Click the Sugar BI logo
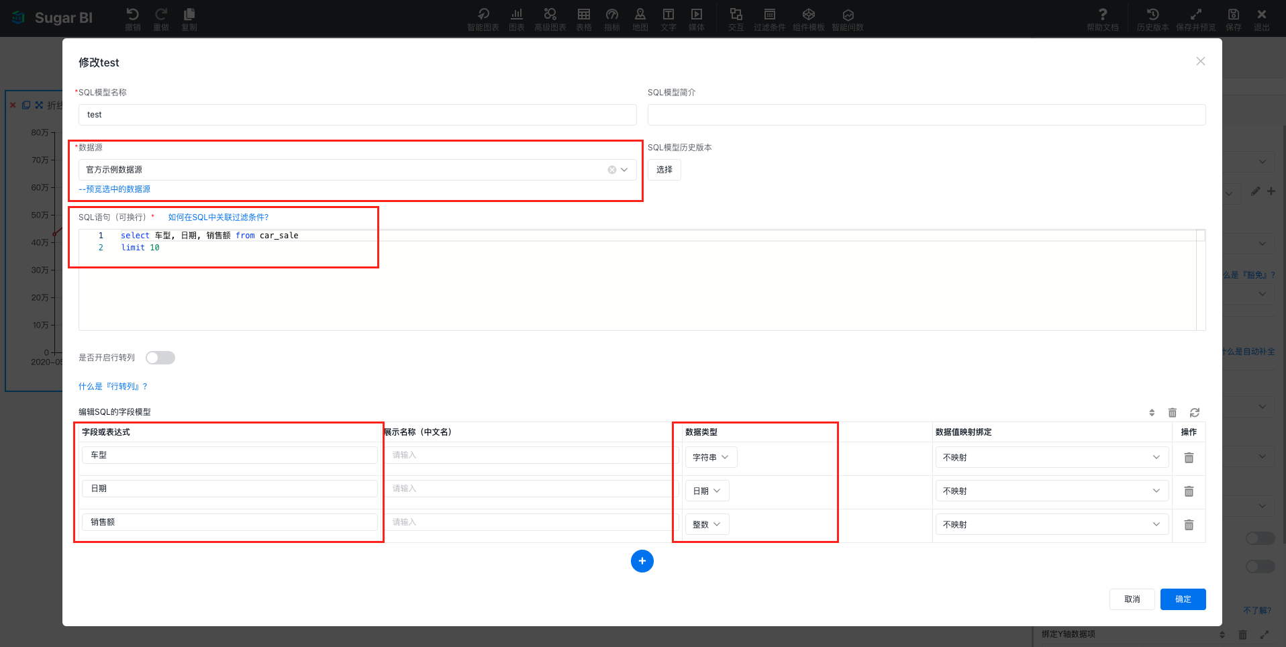Viewport: 1286px width, 647px height. [x=52, y=18]
